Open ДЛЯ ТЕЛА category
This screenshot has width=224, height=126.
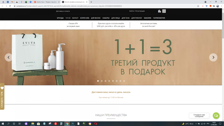coord(125,18)
